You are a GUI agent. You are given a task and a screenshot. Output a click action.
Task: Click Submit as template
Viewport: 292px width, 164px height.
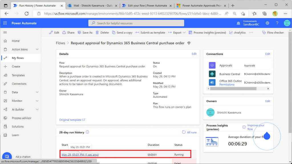tap(150, 32)
